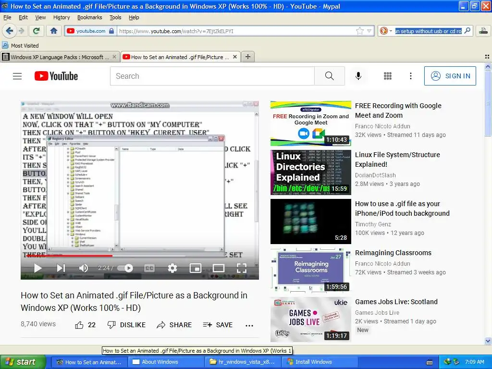
Task: Click the forward navigation arrow
Action: tap(21, 31)
